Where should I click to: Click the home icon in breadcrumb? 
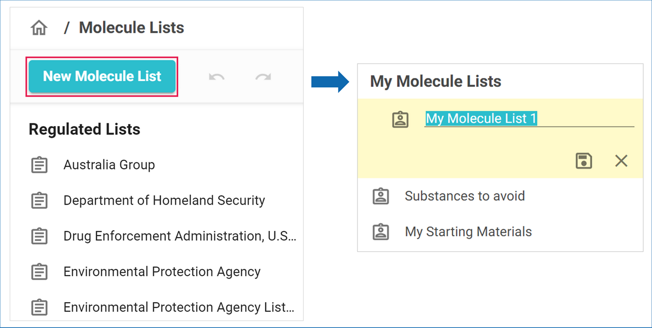tap(39, 28)
